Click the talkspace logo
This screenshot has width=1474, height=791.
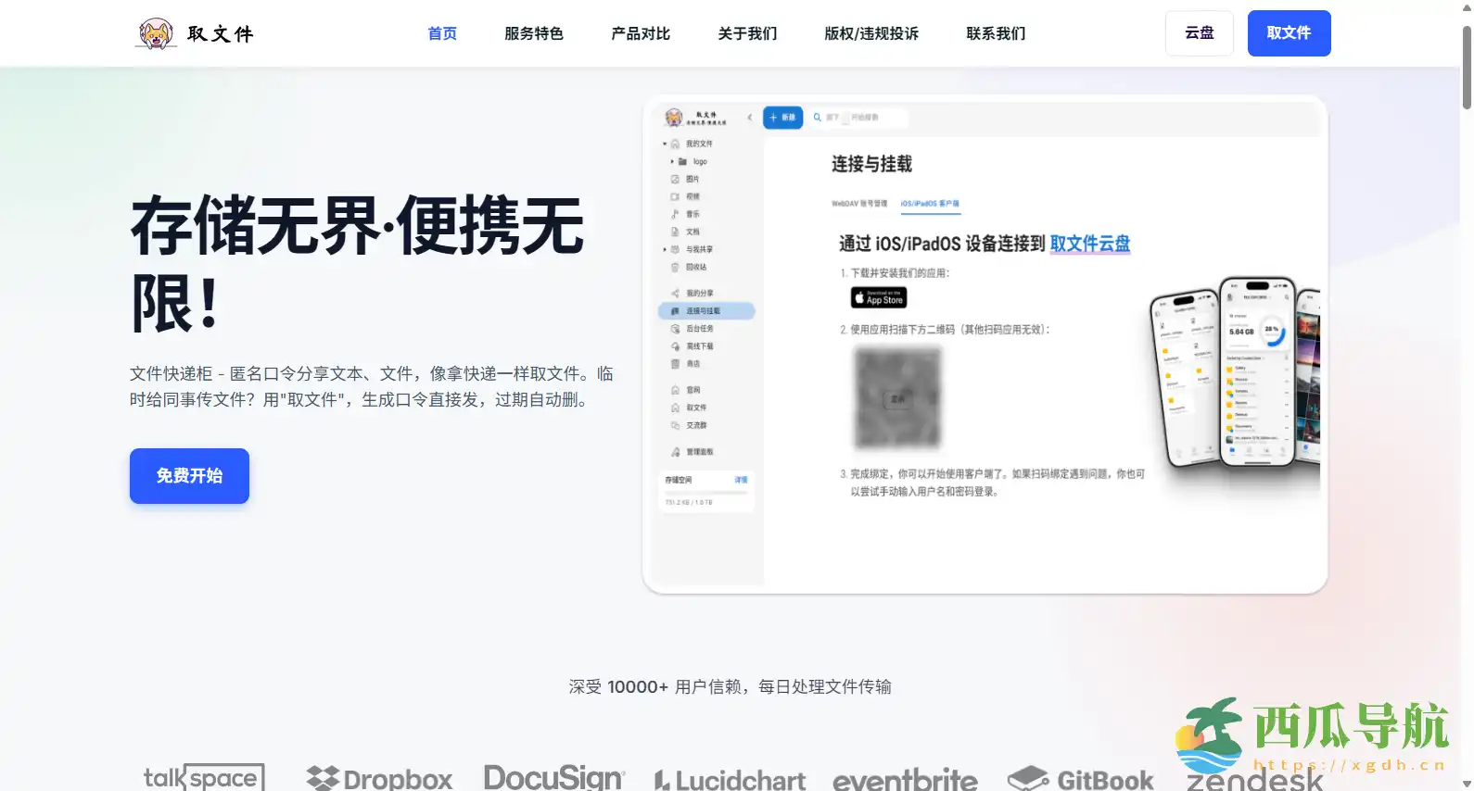click(204, 777)
